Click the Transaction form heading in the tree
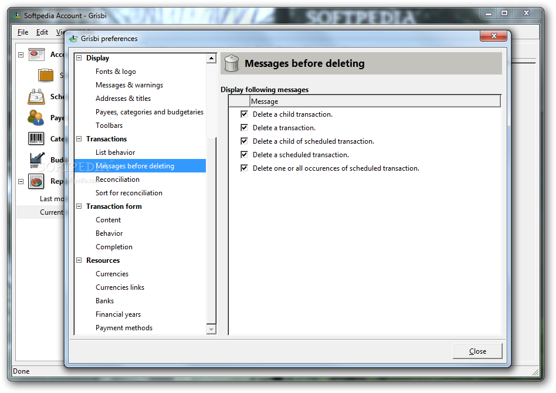 point(114,206)
